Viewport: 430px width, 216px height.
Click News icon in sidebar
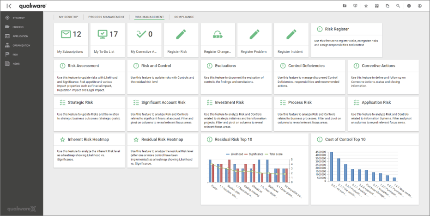click(7, 64)
